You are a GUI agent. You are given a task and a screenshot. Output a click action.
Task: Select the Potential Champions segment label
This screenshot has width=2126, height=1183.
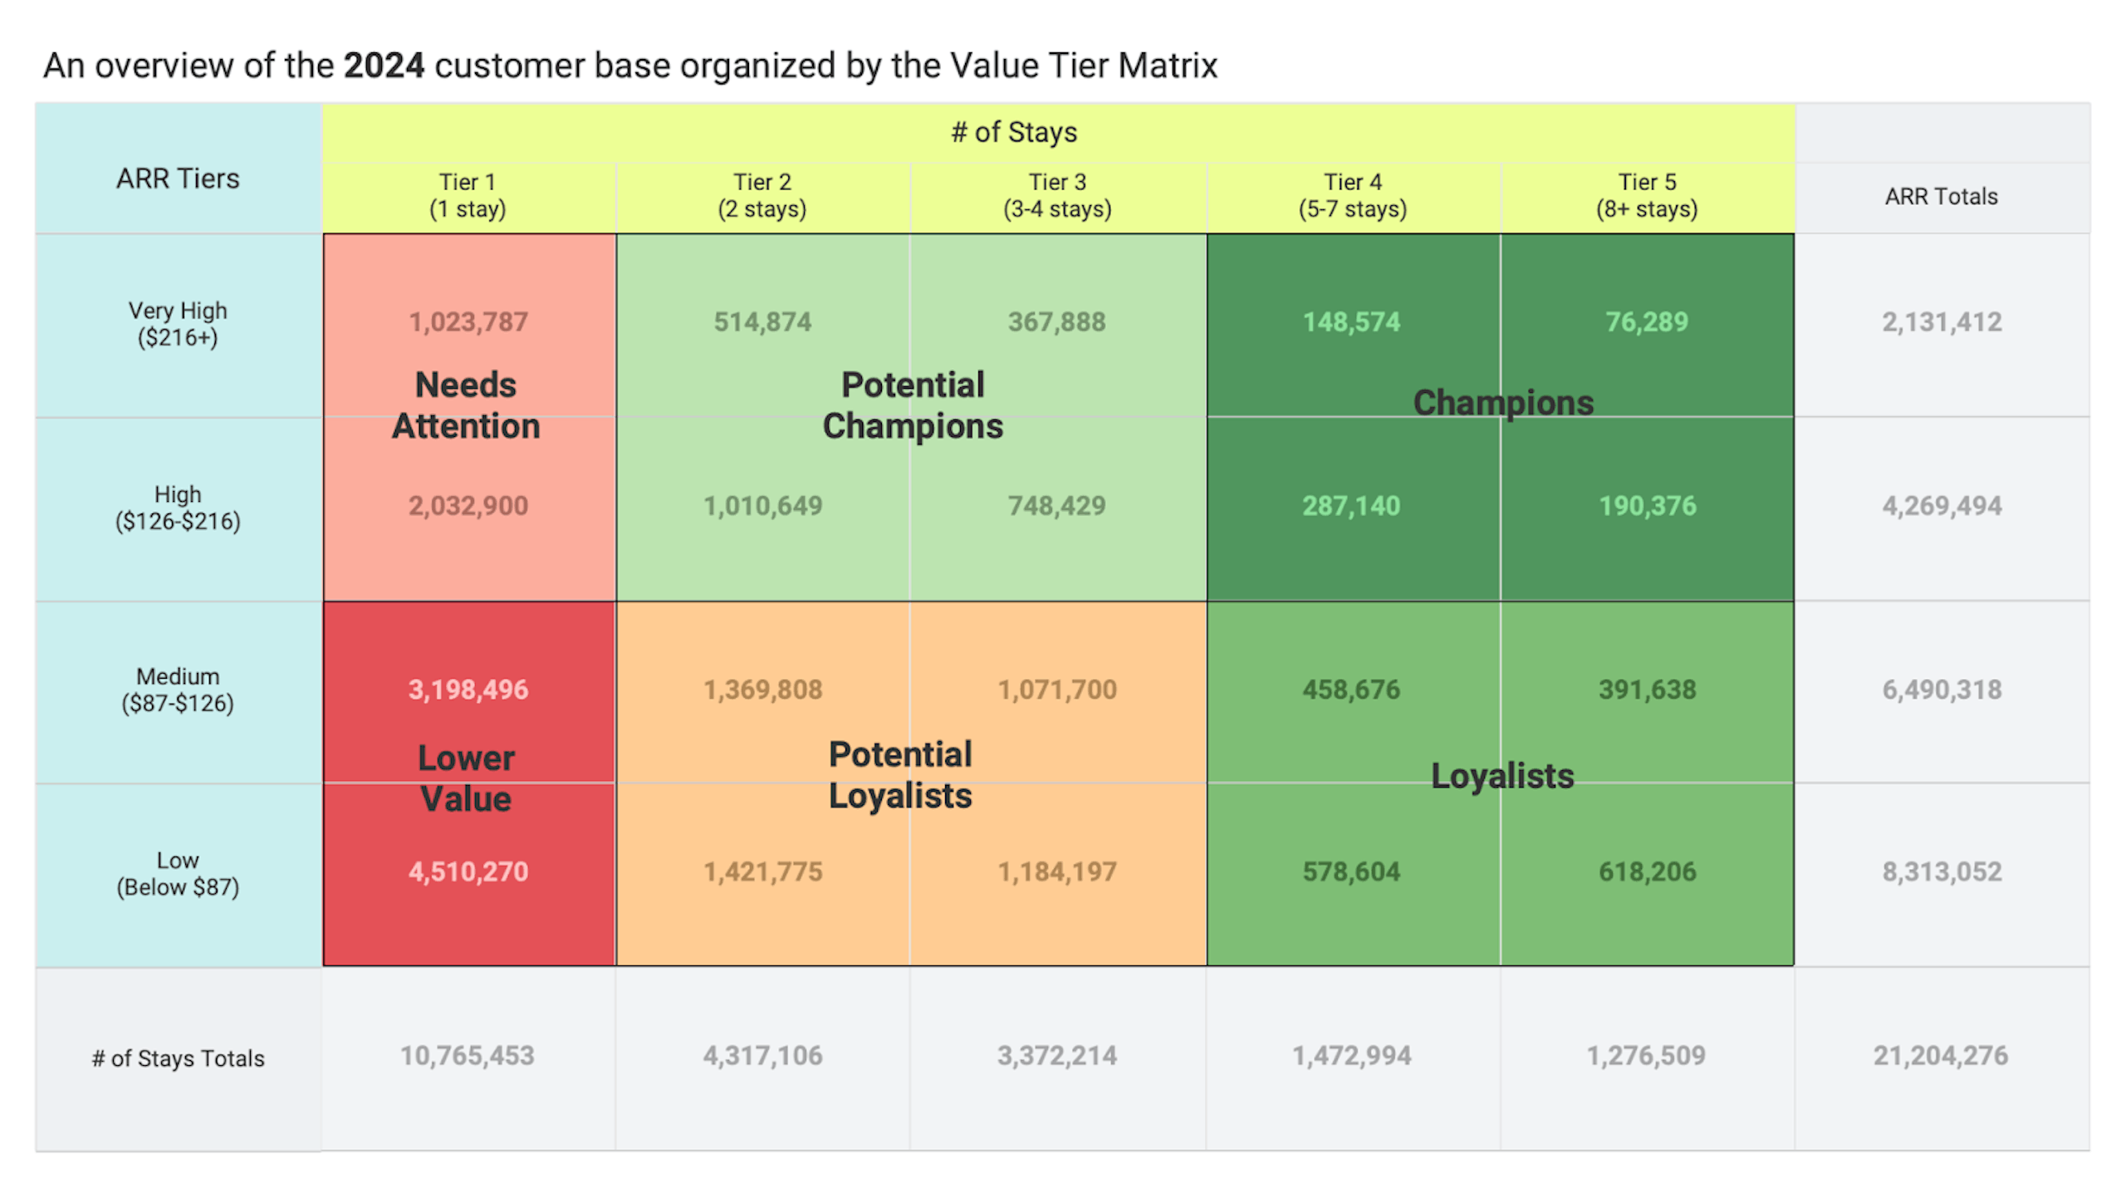[x=913, y=405]
